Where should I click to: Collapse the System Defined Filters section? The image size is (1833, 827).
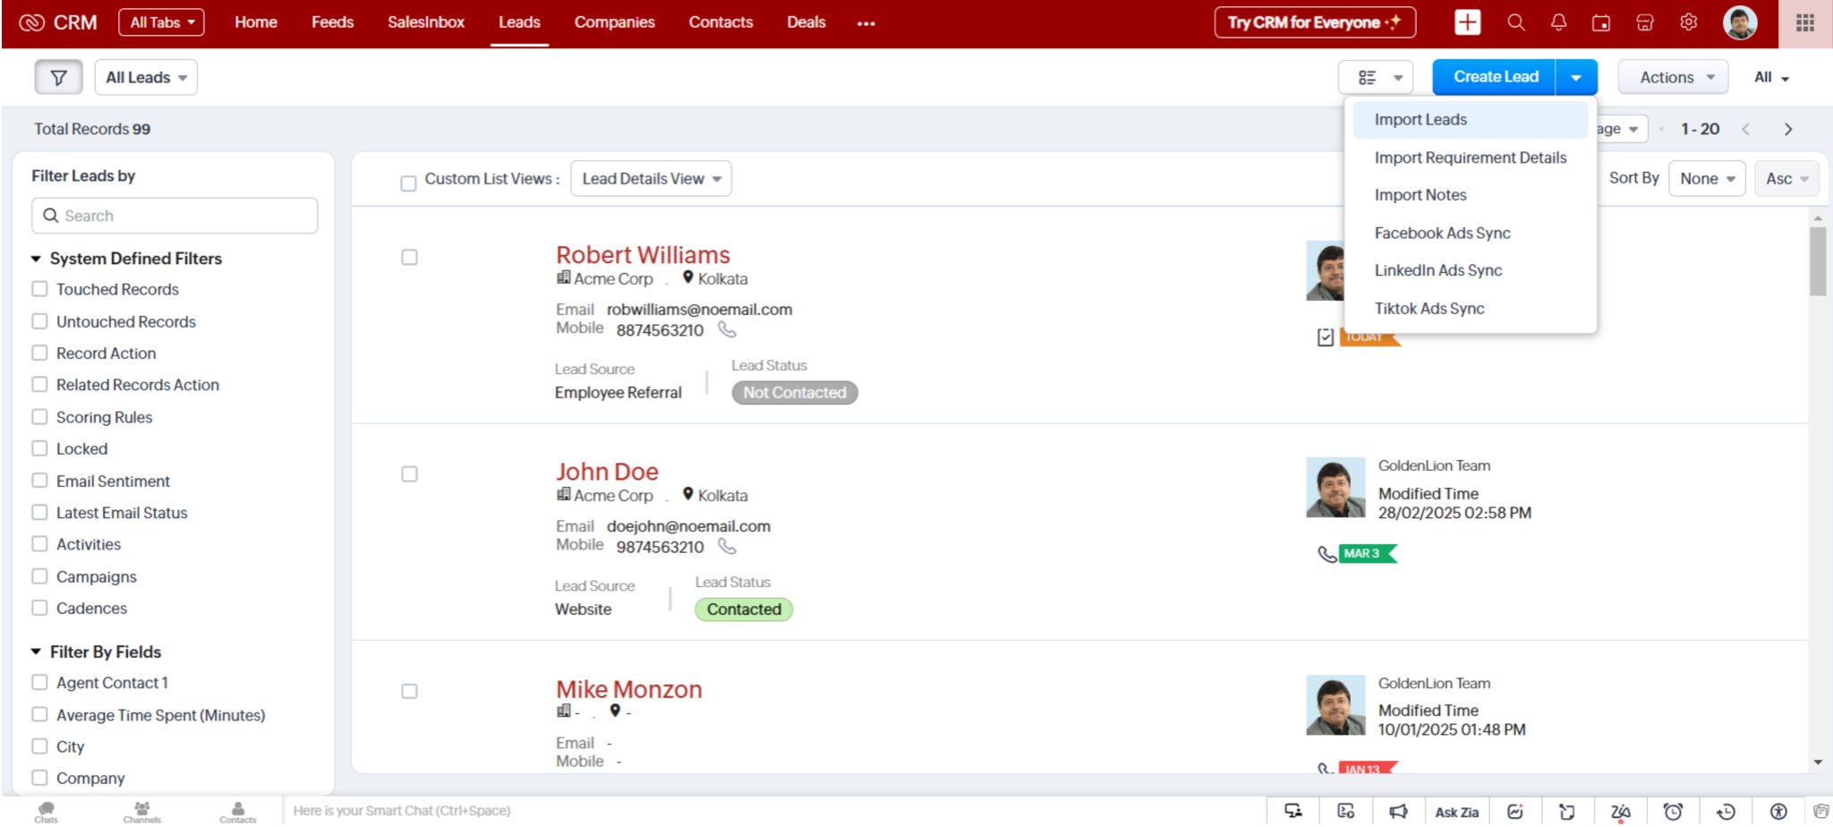(36, 258)
